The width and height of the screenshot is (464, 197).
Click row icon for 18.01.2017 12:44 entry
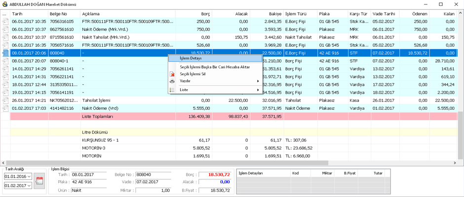[x=5, y=85]
